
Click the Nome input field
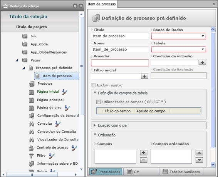(120, 49)
